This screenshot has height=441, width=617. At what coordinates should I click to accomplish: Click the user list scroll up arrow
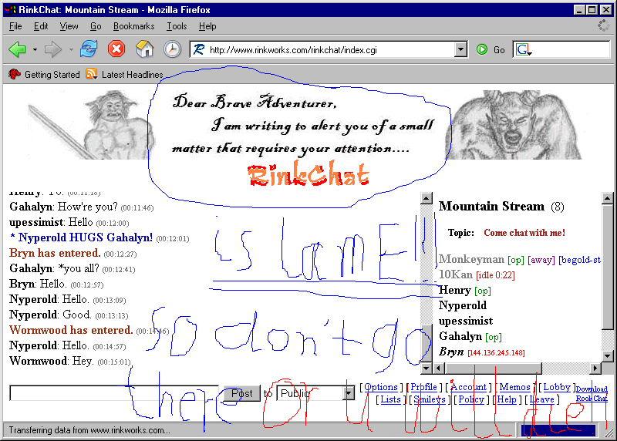tap(608, 198)
